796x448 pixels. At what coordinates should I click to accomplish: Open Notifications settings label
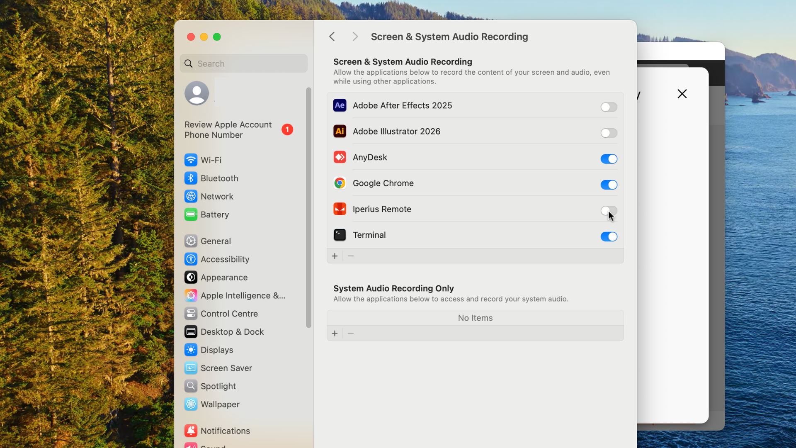coord(225,431)
